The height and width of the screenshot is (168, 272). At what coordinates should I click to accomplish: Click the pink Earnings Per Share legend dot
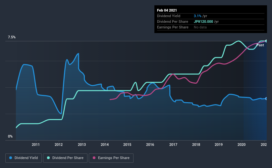(94, 158)
